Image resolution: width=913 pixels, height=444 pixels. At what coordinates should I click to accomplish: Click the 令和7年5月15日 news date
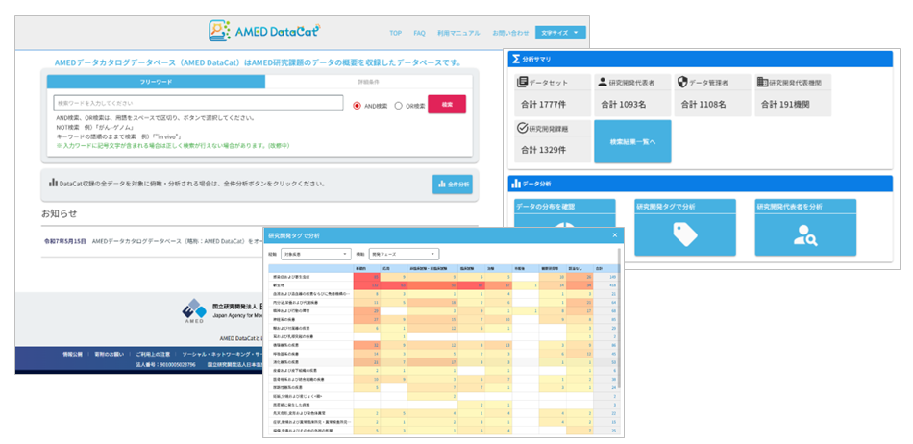tap(65, 241)
